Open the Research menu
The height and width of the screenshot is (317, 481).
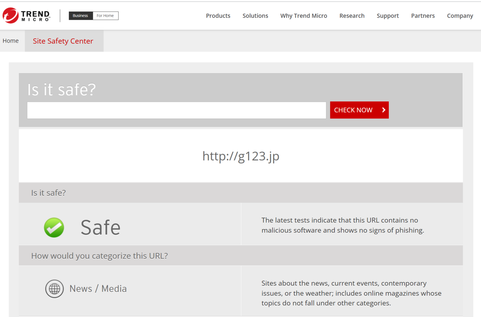(352, 16)
